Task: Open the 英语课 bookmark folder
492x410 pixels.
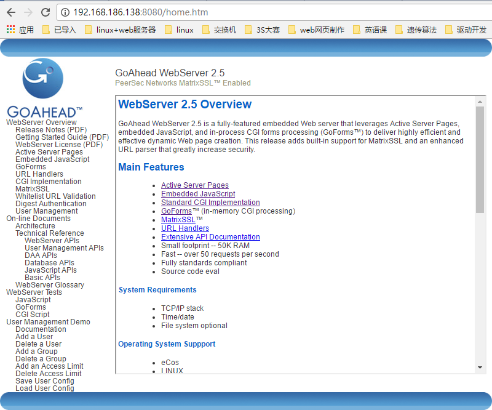Action: (369, 30)
